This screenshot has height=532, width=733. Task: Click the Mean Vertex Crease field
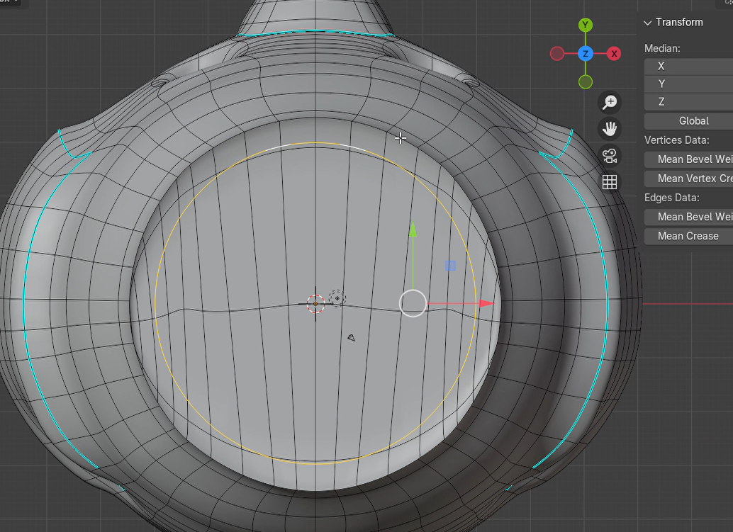pos(688,179)
